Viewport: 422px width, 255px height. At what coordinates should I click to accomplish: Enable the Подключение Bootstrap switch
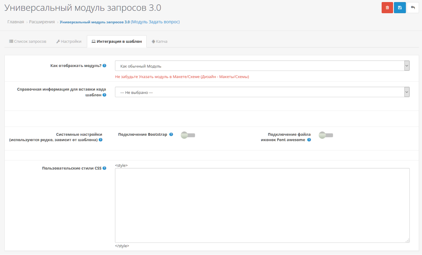tap(188, 135)
